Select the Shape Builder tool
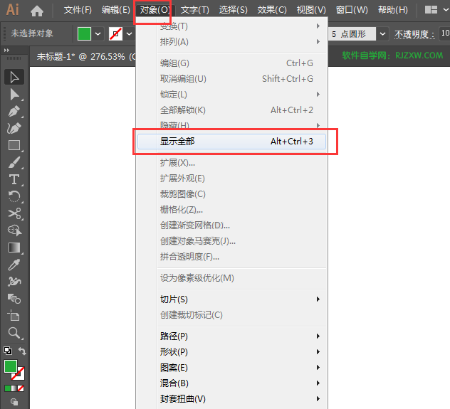Viewport: 450px width, 409px height. pyautogui.click(x=14, y=230)
